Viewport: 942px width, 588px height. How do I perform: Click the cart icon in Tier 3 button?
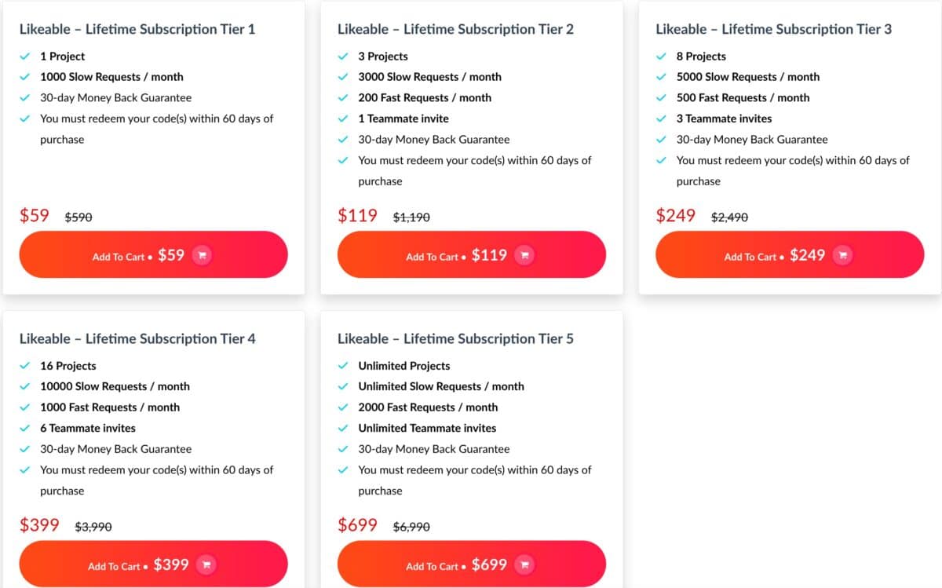pyautogui.click(x=843, y=255)
